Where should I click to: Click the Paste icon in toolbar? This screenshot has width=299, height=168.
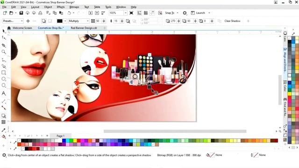tap(61, 13)
